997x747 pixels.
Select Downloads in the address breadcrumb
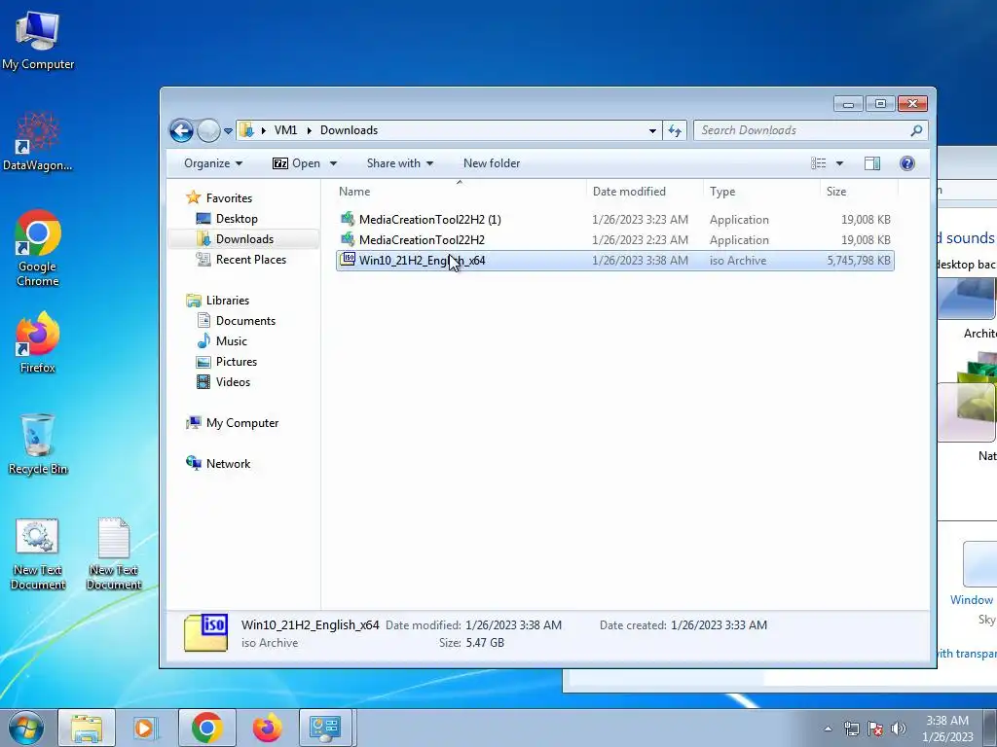coord(350,130)
